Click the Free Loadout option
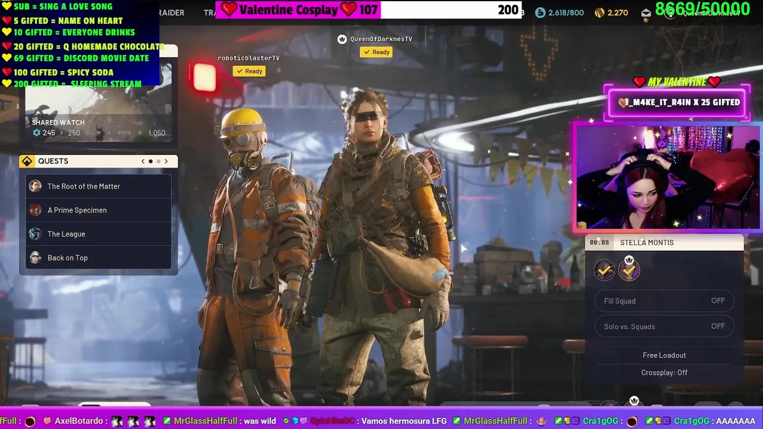This screenshot has width=763, height=429. 664,355
